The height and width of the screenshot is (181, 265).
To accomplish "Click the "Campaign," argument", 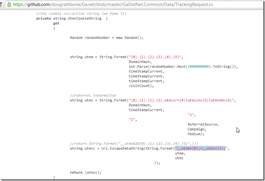I will 197,129.
